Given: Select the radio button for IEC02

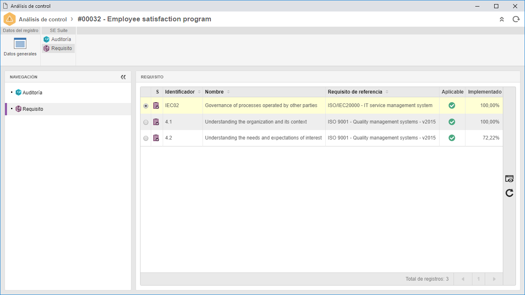Looking at the screenshot, I should click(x=146, y=106).
